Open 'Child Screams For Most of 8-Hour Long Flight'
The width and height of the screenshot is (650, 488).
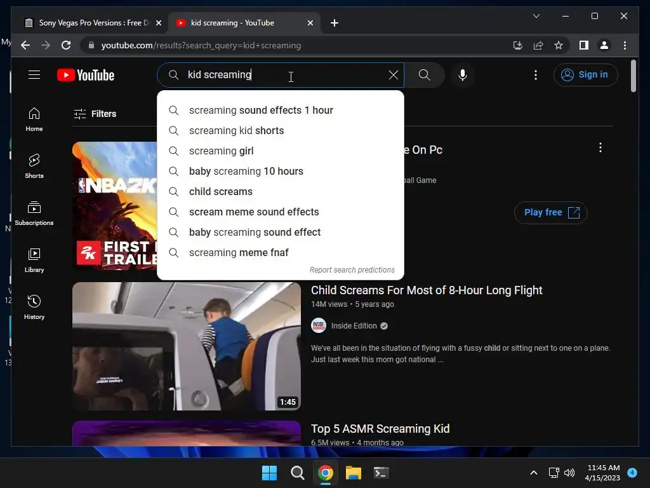427,290
